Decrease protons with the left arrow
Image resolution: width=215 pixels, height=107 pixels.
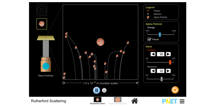click(x=153, y=54)
